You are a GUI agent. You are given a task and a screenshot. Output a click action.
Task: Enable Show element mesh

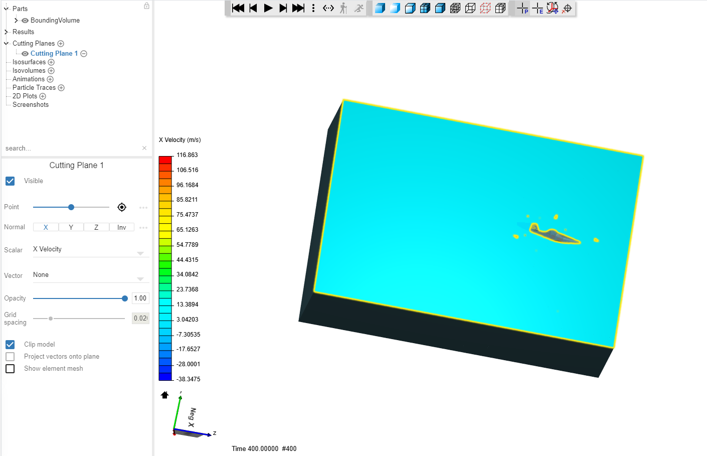(x=10, y=369)
